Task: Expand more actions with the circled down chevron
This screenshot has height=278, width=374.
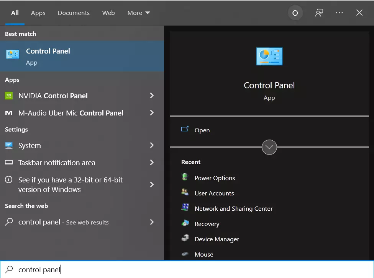Action: pyautogui.click(x=269, y=147)
